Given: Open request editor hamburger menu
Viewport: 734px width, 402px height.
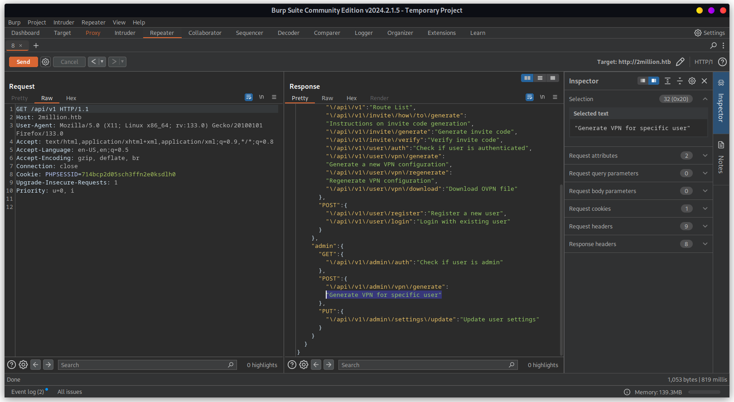Looking at the screenshot, I should [x=274, y=97].
